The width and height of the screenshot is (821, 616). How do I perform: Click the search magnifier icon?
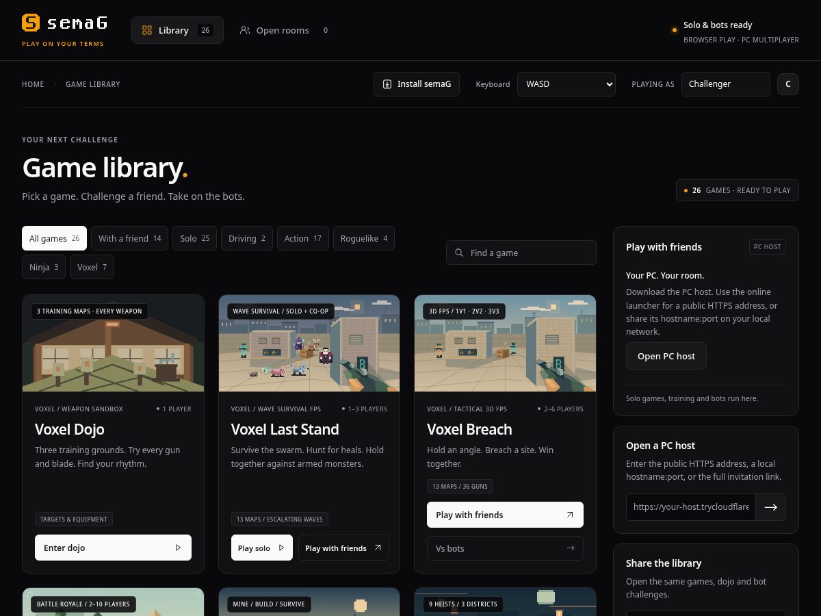459,253
